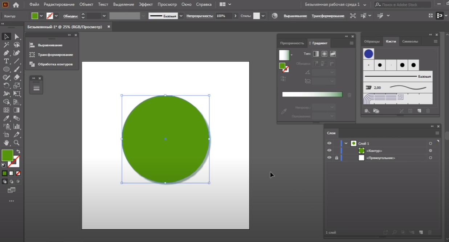Screen dimensions: 449x242
Task: Open Трансформирование in collapsed panel dock
Action: [52, 54]
